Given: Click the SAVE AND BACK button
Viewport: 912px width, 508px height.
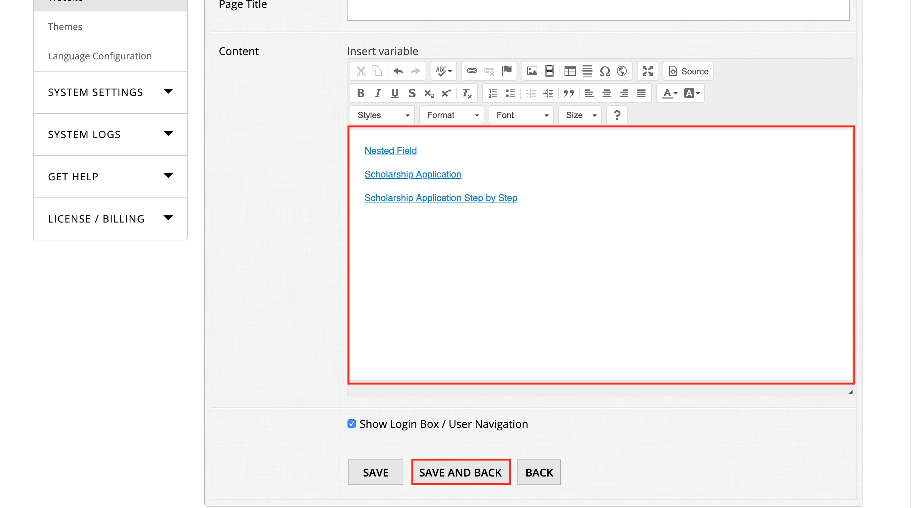Looking at the screenshot, I should coord(461,472).
